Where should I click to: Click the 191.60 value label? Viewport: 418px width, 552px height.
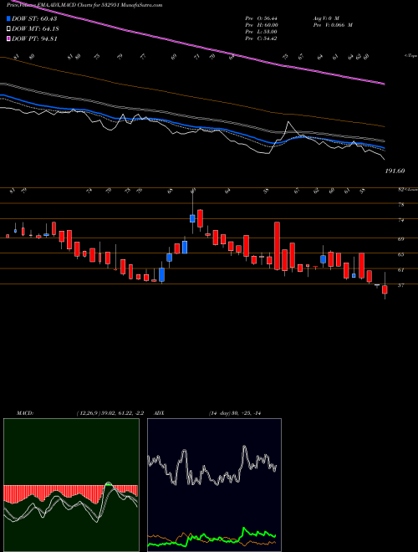point(395,171)
